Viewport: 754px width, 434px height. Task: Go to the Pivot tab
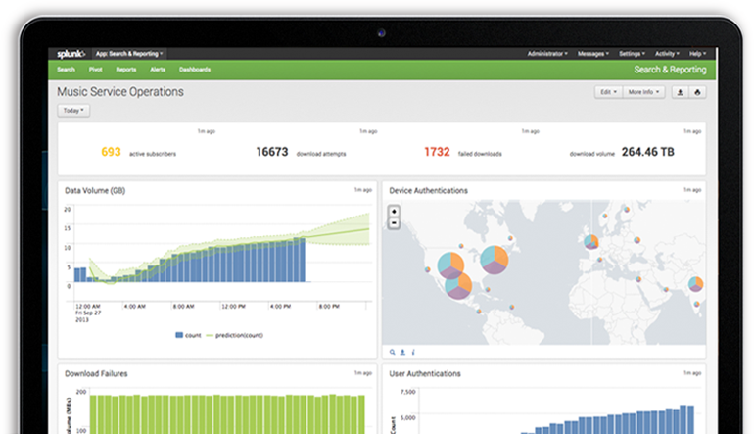tap(96, 70)
